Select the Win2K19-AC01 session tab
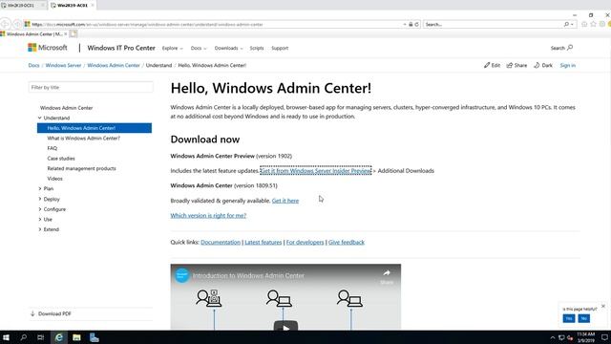Screen dimensions: 611x344 (x=73, y=5)
